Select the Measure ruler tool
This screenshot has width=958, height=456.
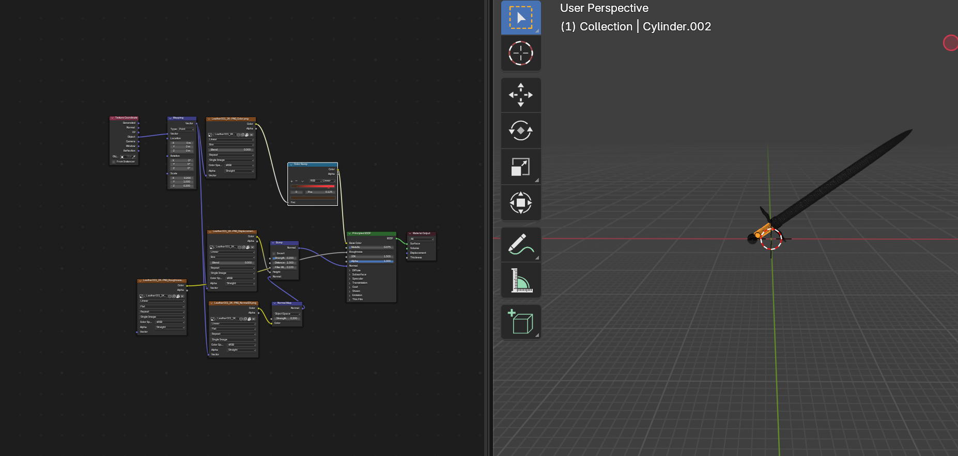pos(521,281)
